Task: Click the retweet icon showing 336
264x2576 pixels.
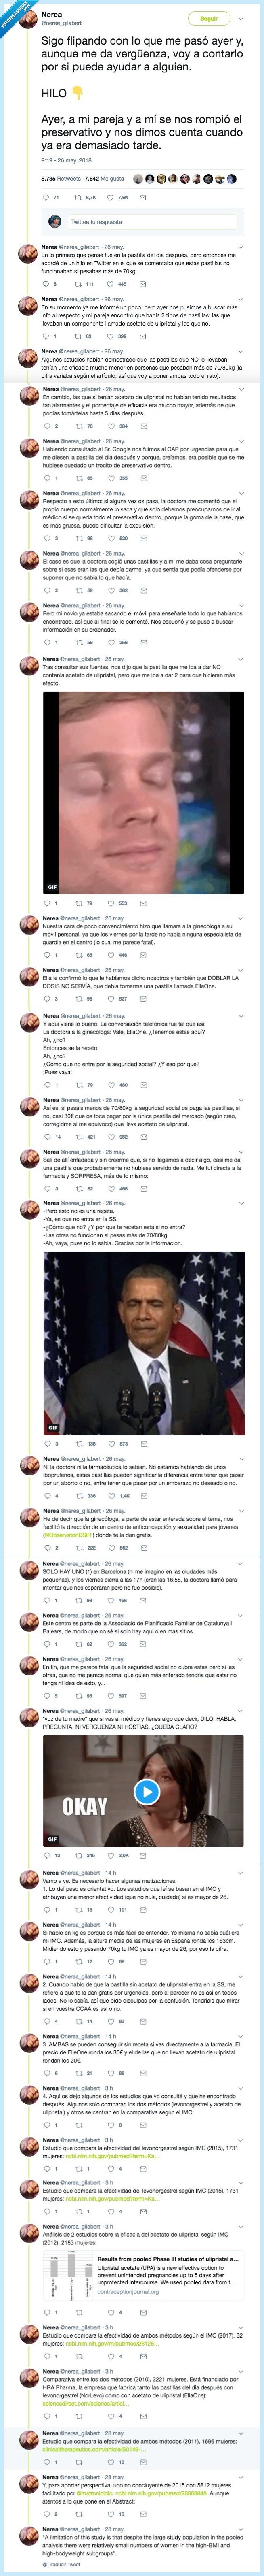Action: point(79,1496)
